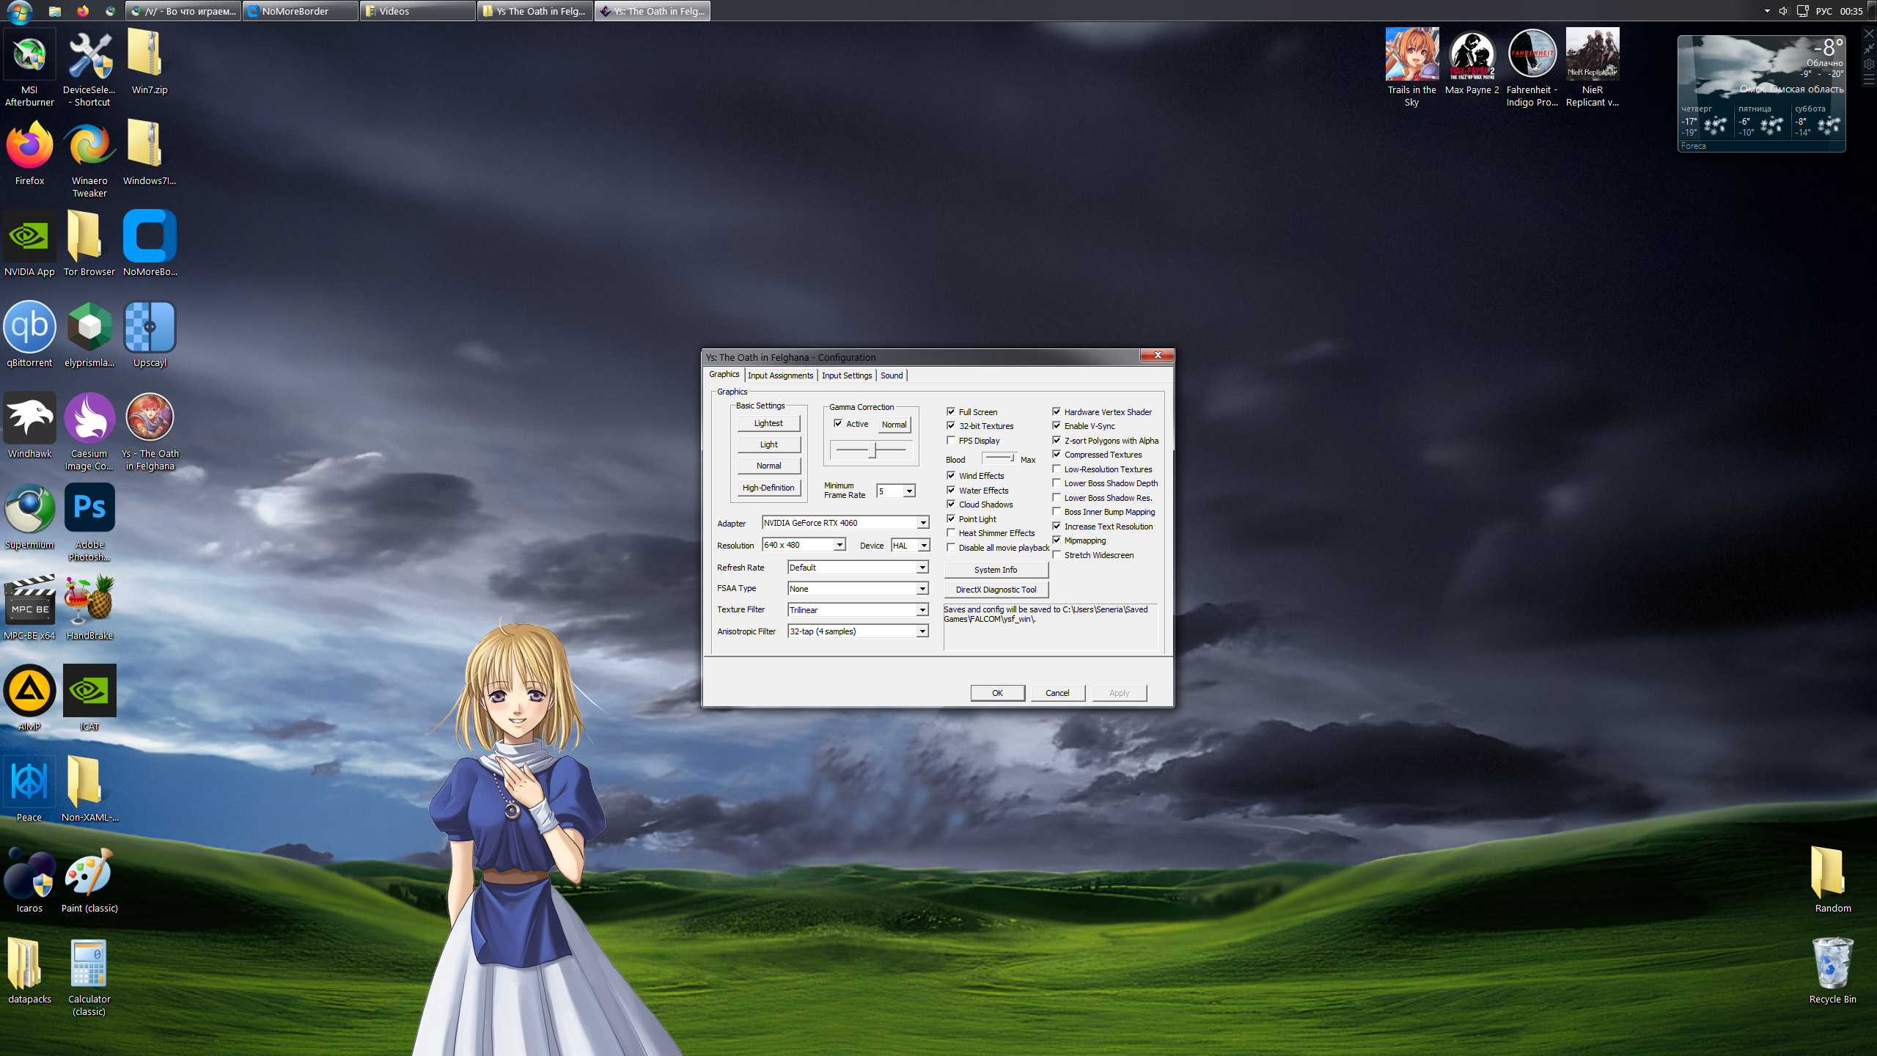Viewport: 1877px width, 1056px height.
Task: Open the AIMP desktop icon
Action: (29, 692)
